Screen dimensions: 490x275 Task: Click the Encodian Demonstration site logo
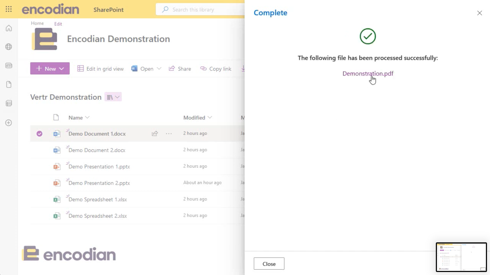pos(45,39)
